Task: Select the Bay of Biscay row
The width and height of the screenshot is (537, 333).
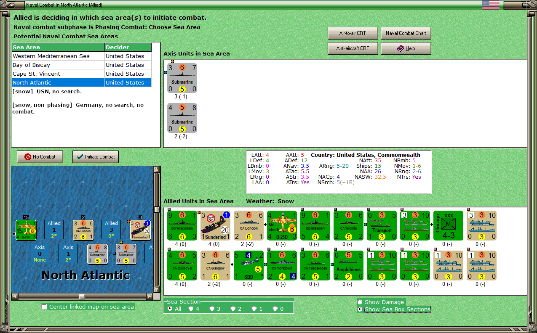Action: click(81, 65)
